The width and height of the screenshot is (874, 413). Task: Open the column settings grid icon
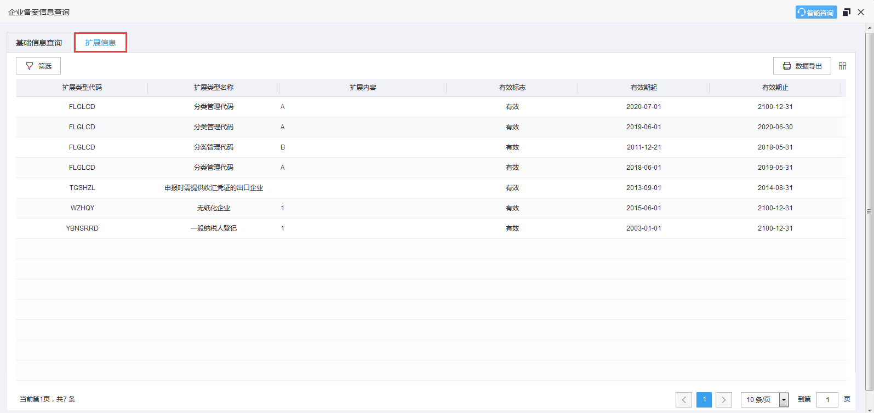tap(843, 66)
